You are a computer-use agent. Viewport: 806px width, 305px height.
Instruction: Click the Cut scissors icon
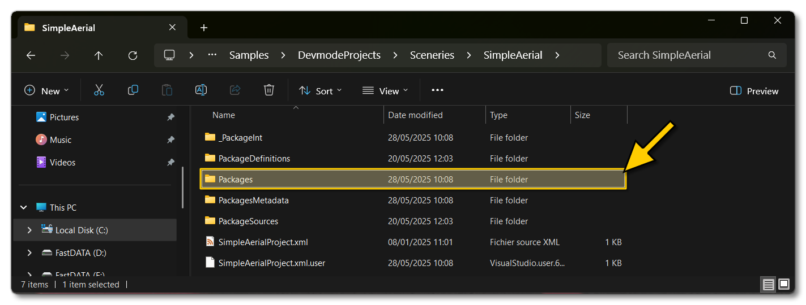click(x=99, y=90)
